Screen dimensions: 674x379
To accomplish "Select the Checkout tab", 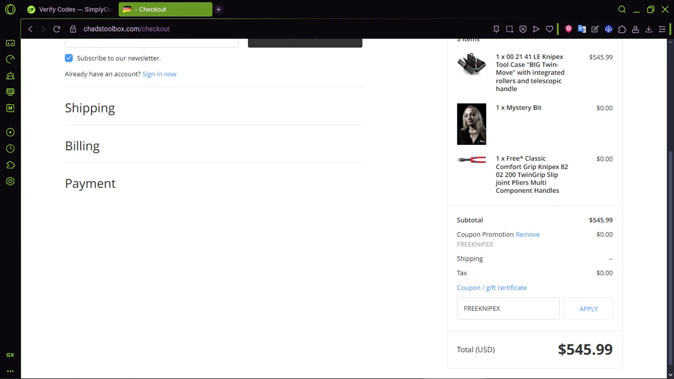I will pos(165,9).
